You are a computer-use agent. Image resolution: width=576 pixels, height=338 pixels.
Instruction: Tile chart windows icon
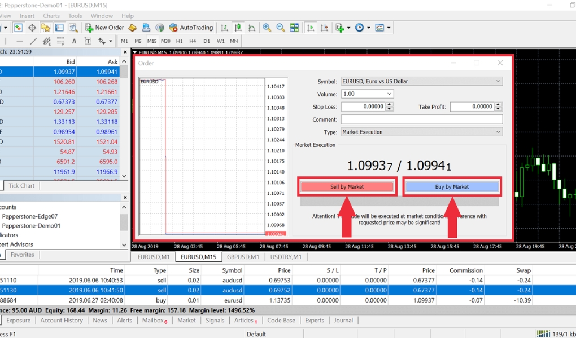point(294,28)
